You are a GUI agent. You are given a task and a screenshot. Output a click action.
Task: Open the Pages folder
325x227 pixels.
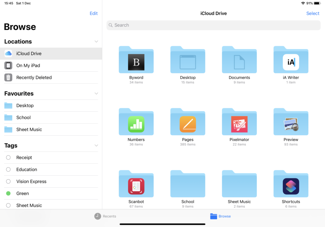188,122
